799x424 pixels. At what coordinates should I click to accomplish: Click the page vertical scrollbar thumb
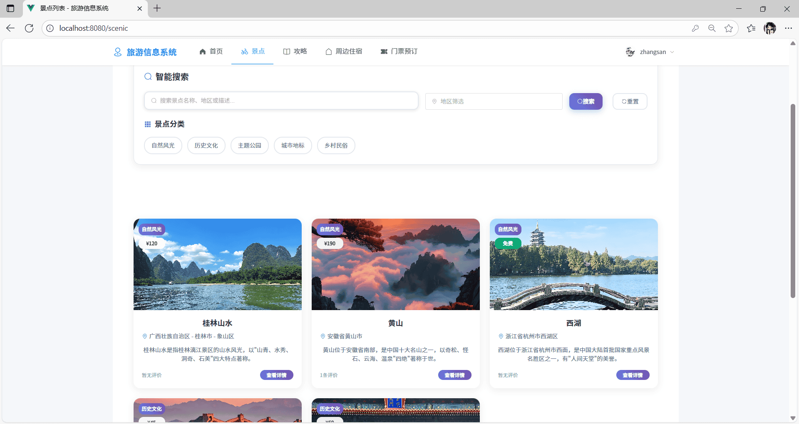pos(793,201)
